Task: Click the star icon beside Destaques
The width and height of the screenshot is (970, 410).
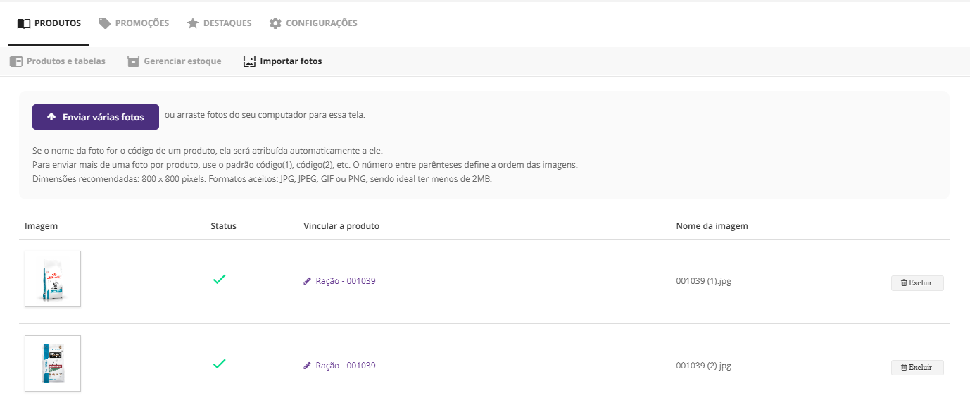Action: point(193,23)
